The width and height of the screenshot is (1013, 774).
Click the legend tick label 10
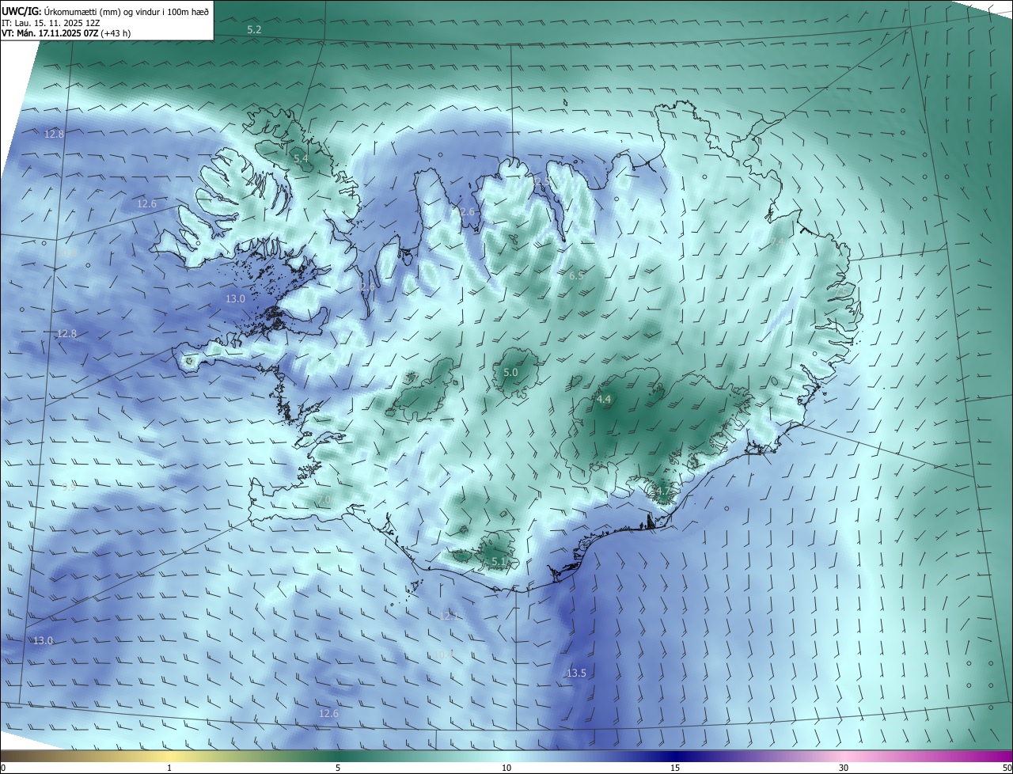[506, 768]
